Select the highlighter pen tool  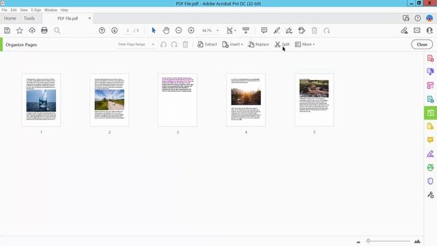[x=277, y=30]
